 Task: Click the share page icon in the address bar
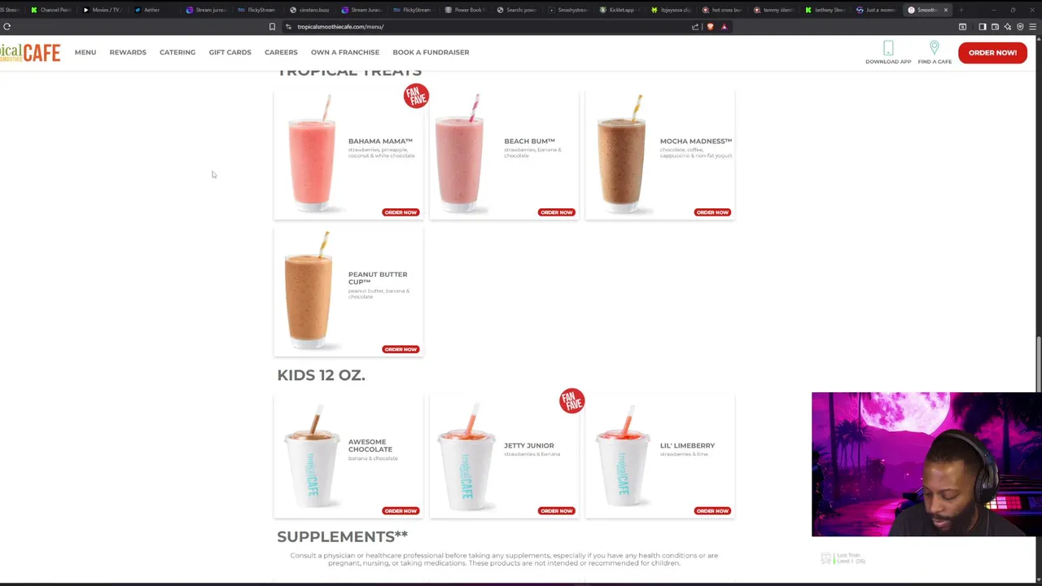[x=695, y=27]
